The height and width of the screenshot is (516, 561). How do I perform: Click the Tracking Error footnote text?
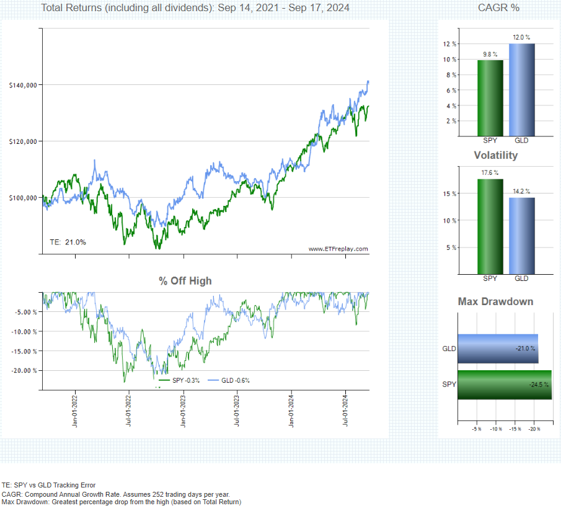click(49, 485)
